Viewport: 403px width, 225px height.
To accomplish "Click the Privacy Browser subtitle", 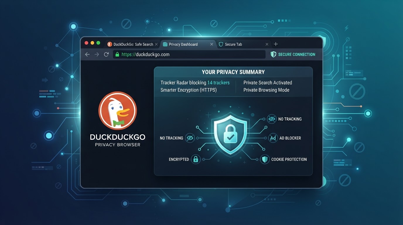I will 118,145.
